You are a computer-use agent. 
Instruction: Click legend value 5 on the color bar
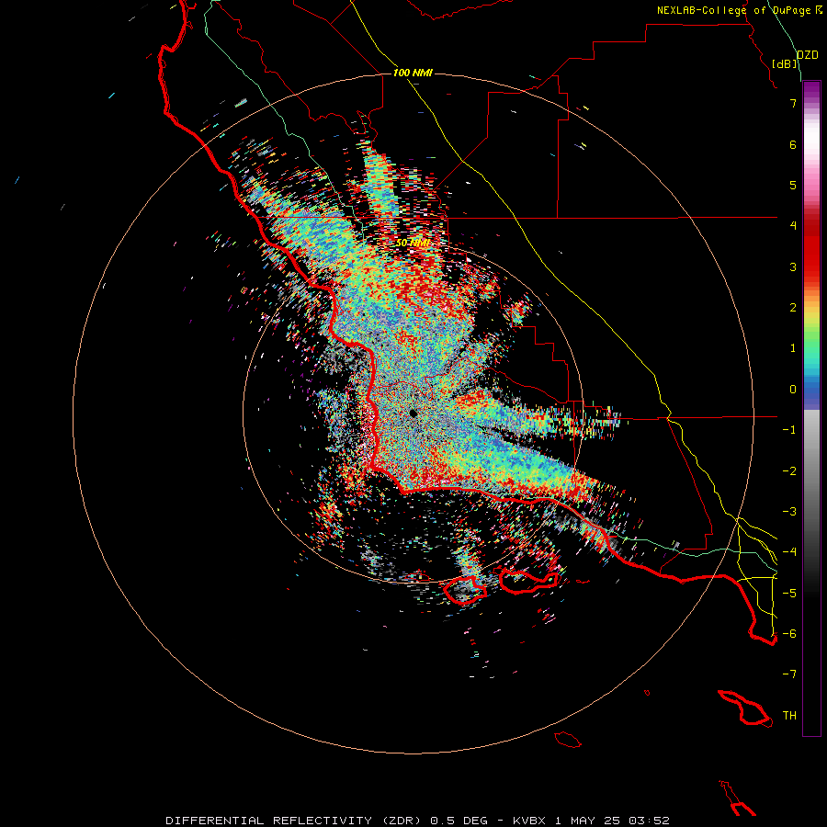point(793,185)
